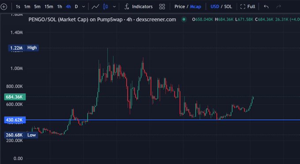Click the L671.58K low value

click(244, 19)
